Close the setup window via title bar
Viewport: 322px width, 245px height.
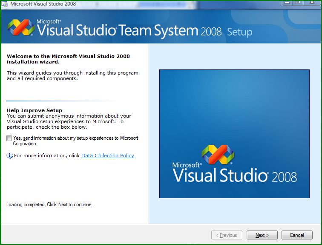311,2
